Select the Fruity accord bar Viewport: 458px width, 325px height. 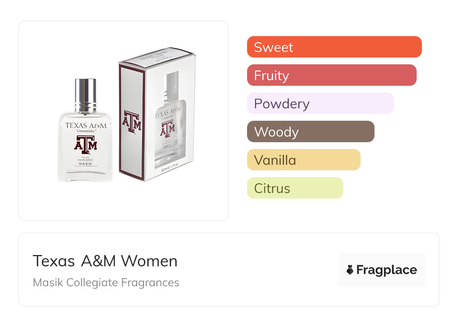coord(332,75)
